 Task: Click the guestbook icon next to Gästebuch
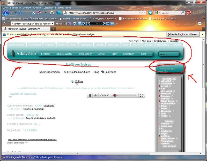click(102, 72)
